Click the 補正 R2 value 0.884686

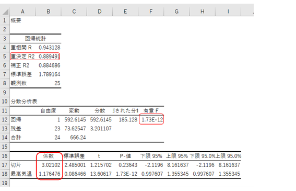click(49, 65)
